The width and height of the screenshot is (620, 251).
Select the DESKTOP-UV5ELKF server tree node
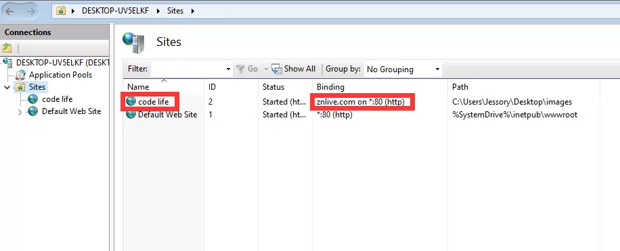click(62, 63)
